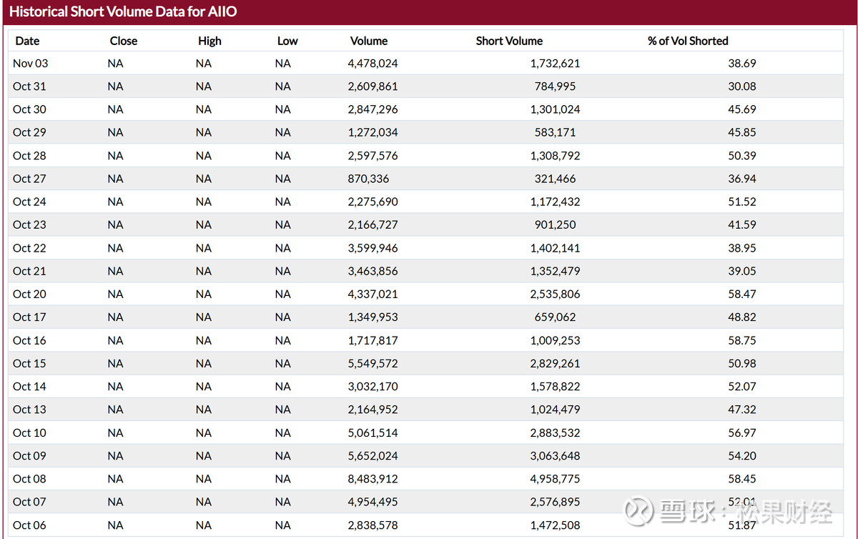
Task: Select volume value 8,483,912
Action: (373, 479)
